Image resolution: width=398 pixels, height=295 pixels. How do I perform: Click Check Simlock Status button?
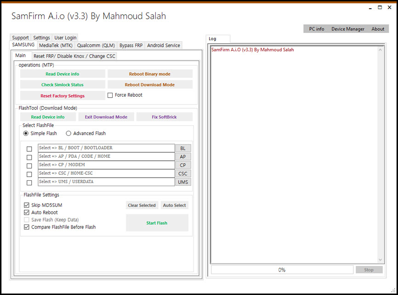[x=63, y=85]
